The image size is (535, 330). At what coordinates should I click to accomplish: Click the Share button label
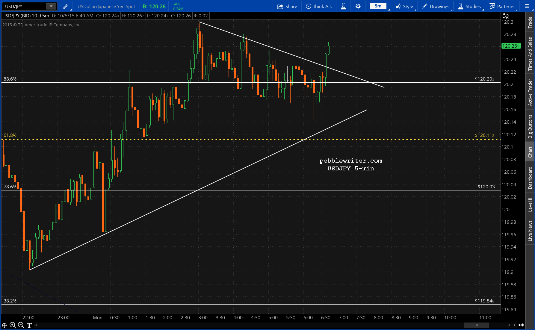pos(291,6)
